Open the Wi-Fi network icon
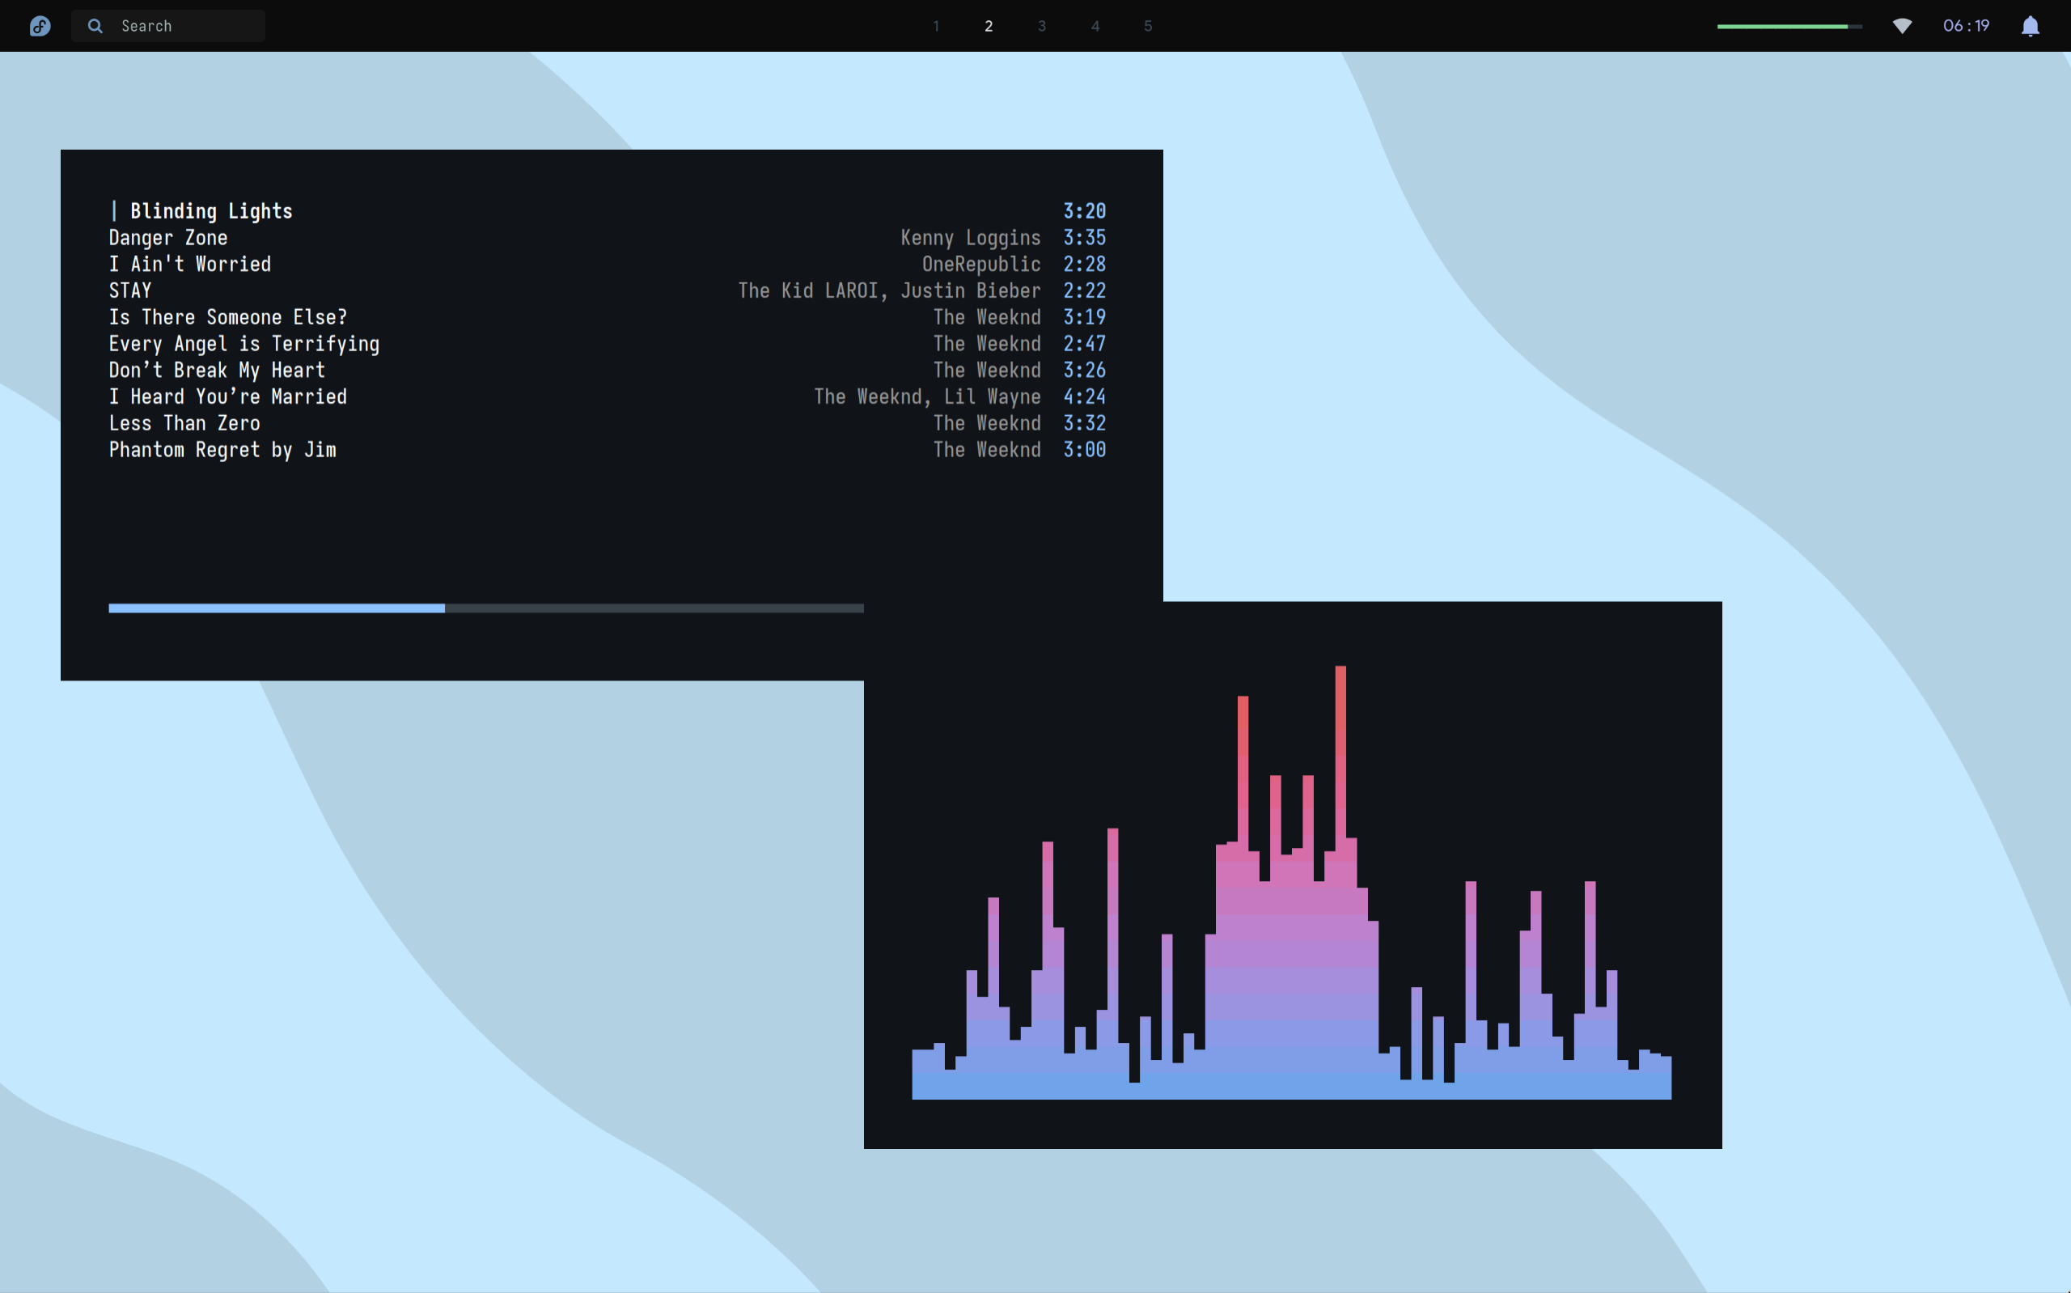 1902,26
